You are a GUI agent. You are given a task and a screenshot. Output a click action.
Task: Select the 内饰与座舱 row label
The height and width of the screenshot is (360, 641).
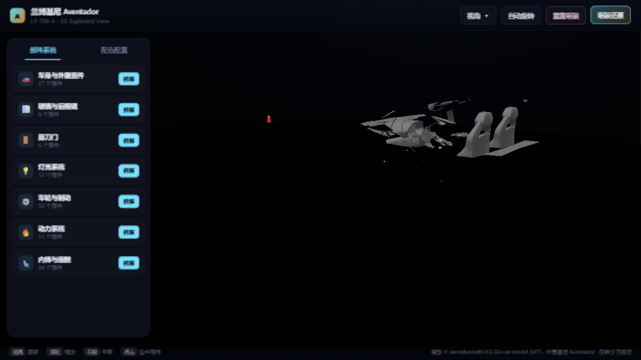coord(55,259)
